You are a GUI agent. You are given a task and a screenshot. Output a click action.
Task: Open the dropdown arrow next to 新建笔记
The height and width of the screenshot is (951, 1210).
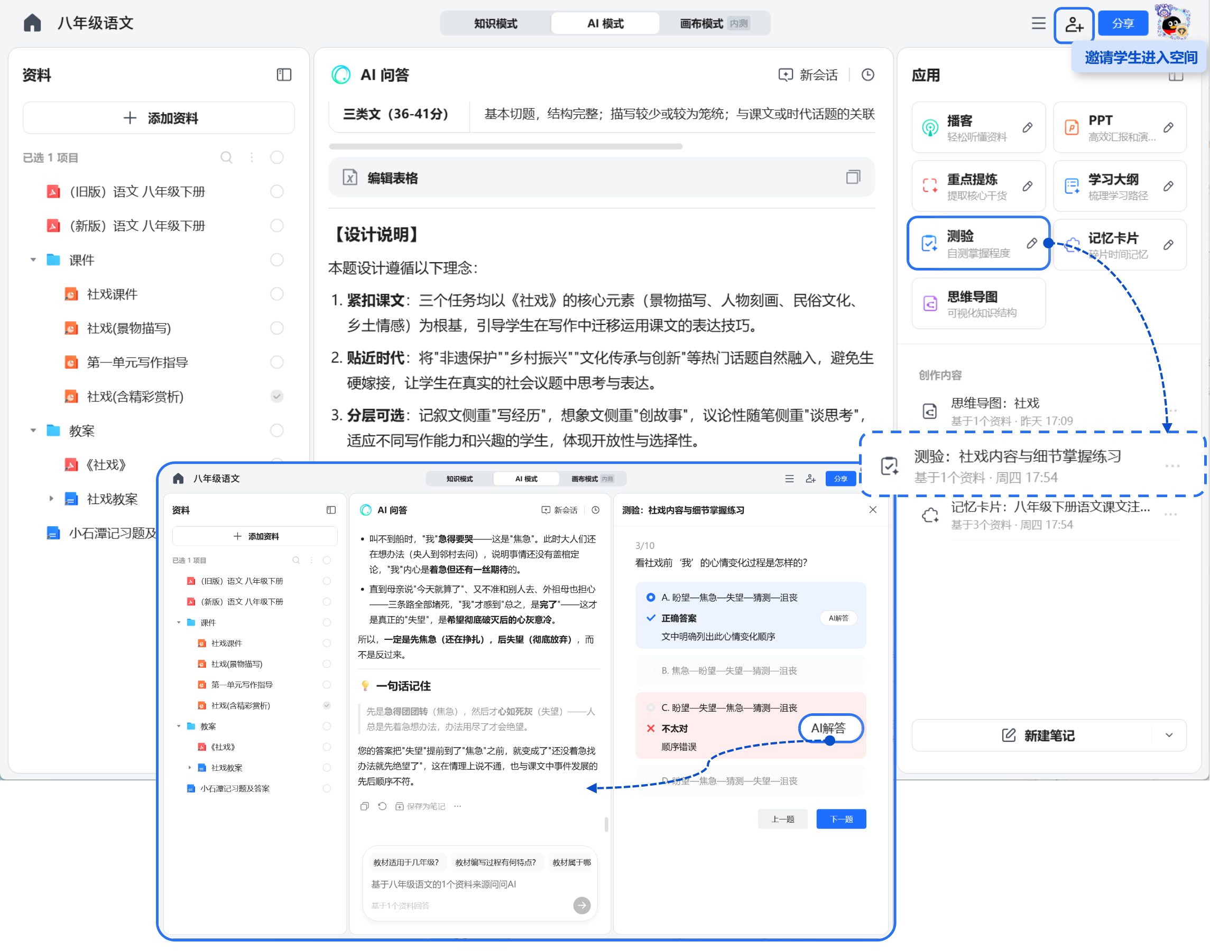tap(1170, 735)
